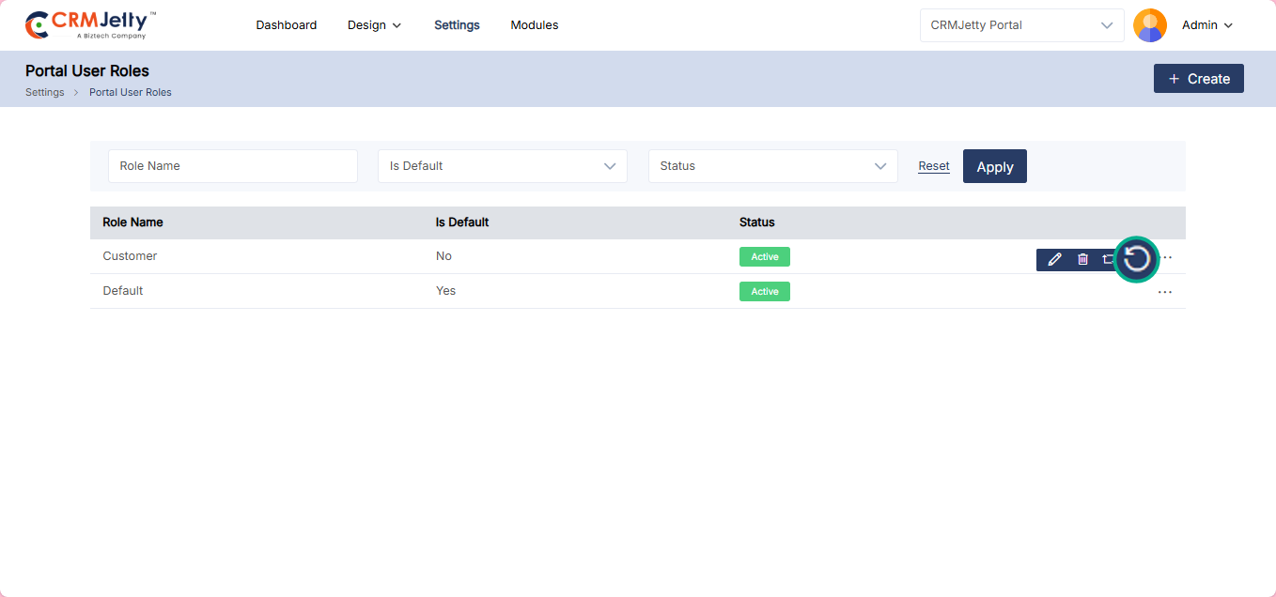This screenshot has width=1276, height=597.
Task: Open the Modules menu item
Action: pyautogui.click(x=534, y=25)
